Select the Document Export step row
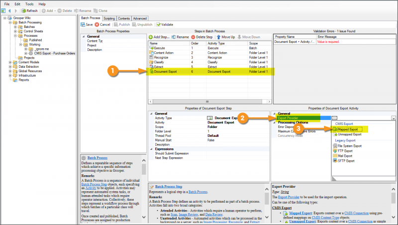Screen dimensions: 398x225 click(209, 72)
